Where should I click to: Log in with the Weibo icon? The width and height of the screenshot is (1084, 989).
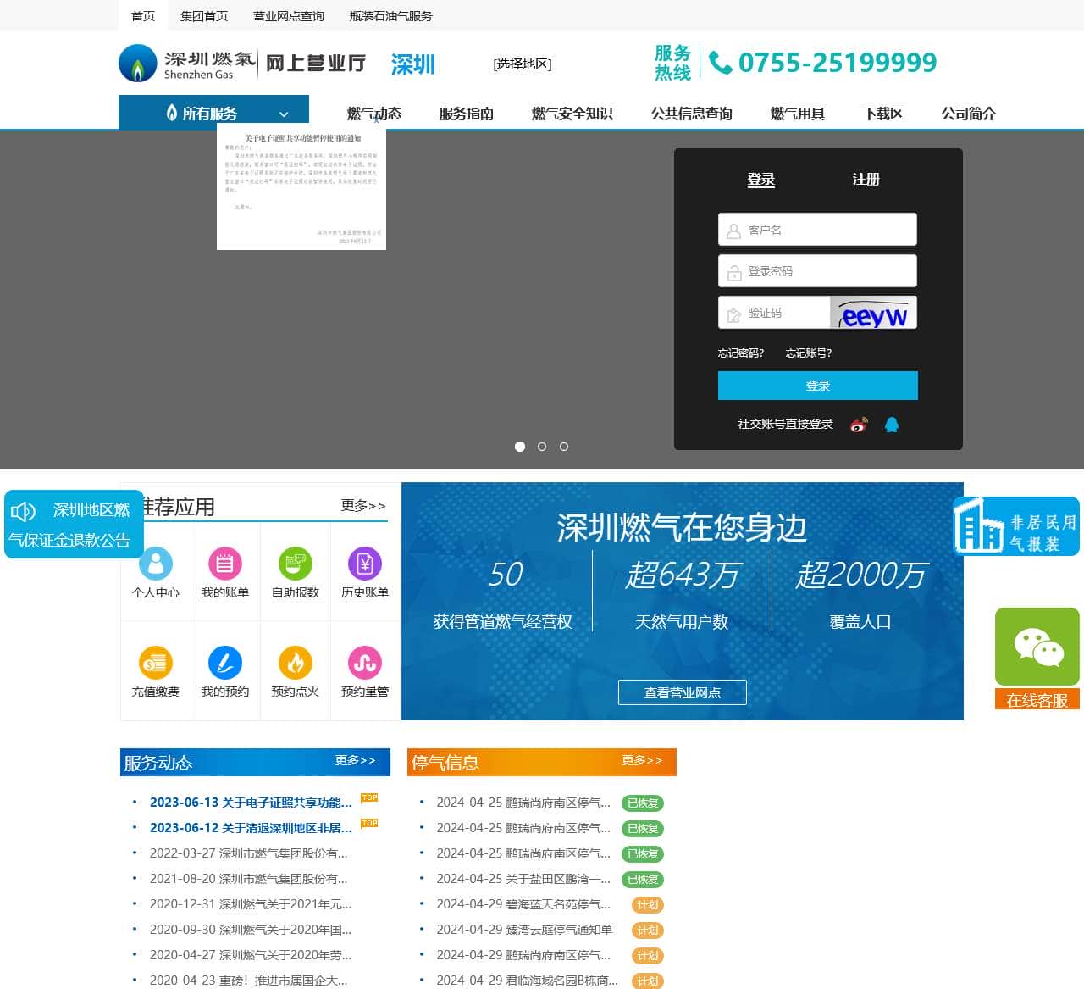860,425
